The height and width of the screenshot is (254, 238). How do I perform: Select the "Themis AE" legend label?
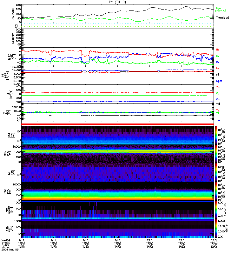[x=223, y=18]
